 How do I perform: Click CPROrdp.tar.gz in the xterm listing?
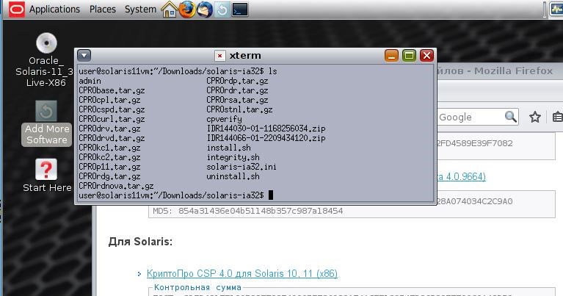(237, 81)
